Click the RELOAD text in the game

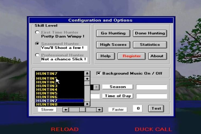pyautogui.click(x=65, y=129)
